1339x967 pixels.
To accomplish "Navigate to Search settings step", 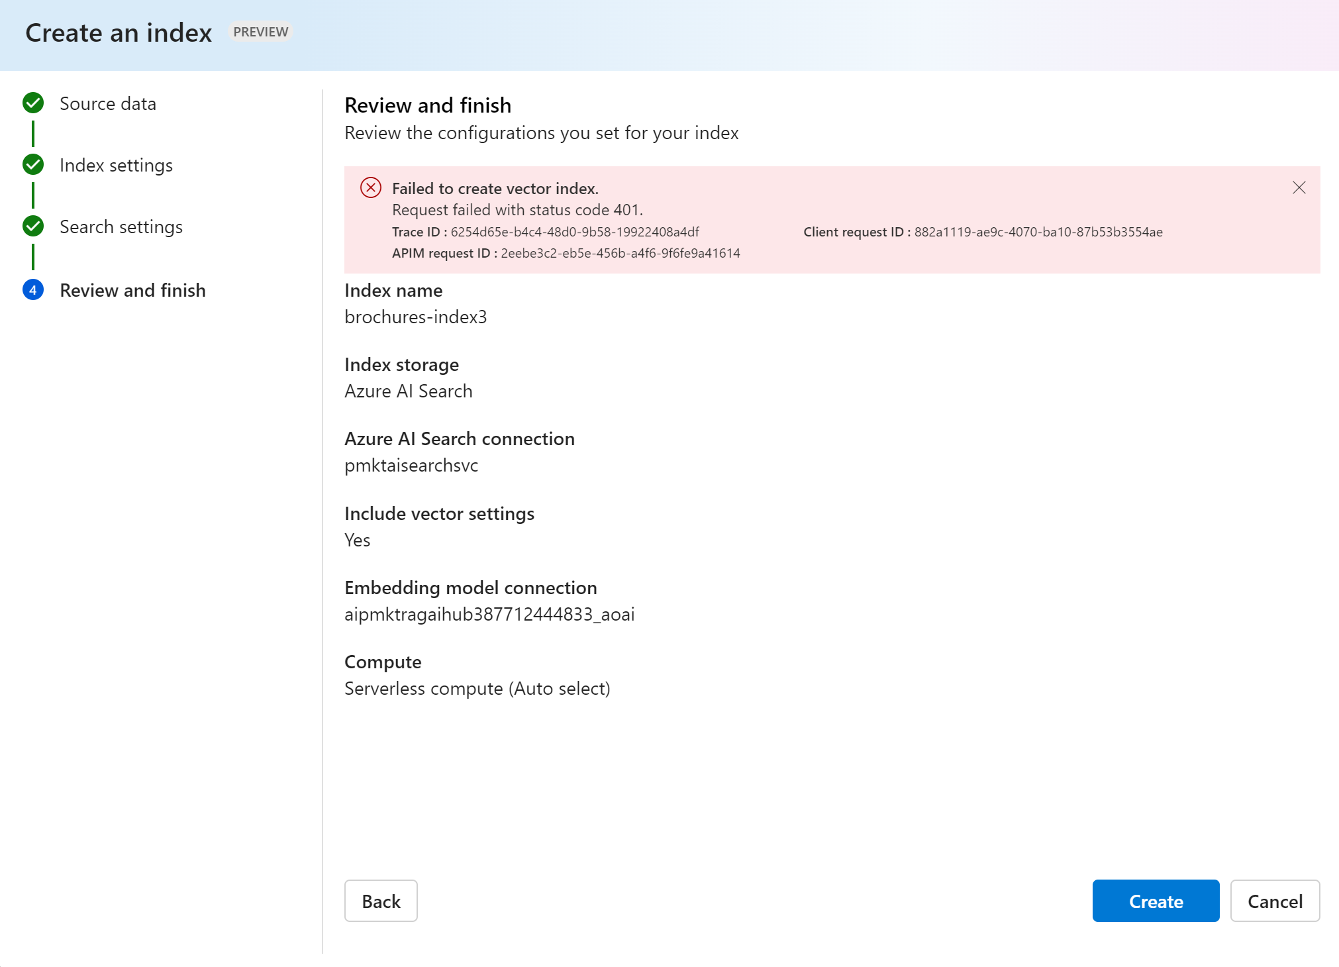I will tap(121, 227).
